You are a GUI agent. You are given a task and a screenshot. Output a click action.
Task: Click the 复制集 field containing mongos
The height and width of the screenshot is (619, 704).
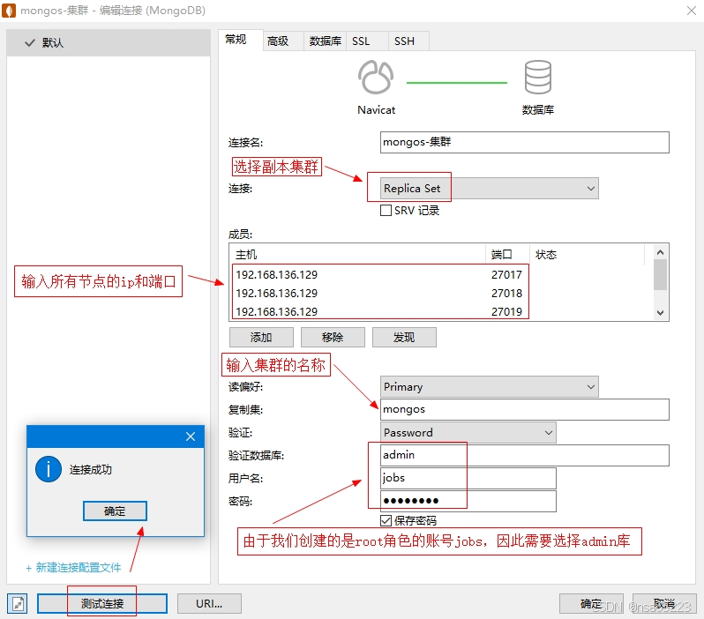[x=524, y=409]
